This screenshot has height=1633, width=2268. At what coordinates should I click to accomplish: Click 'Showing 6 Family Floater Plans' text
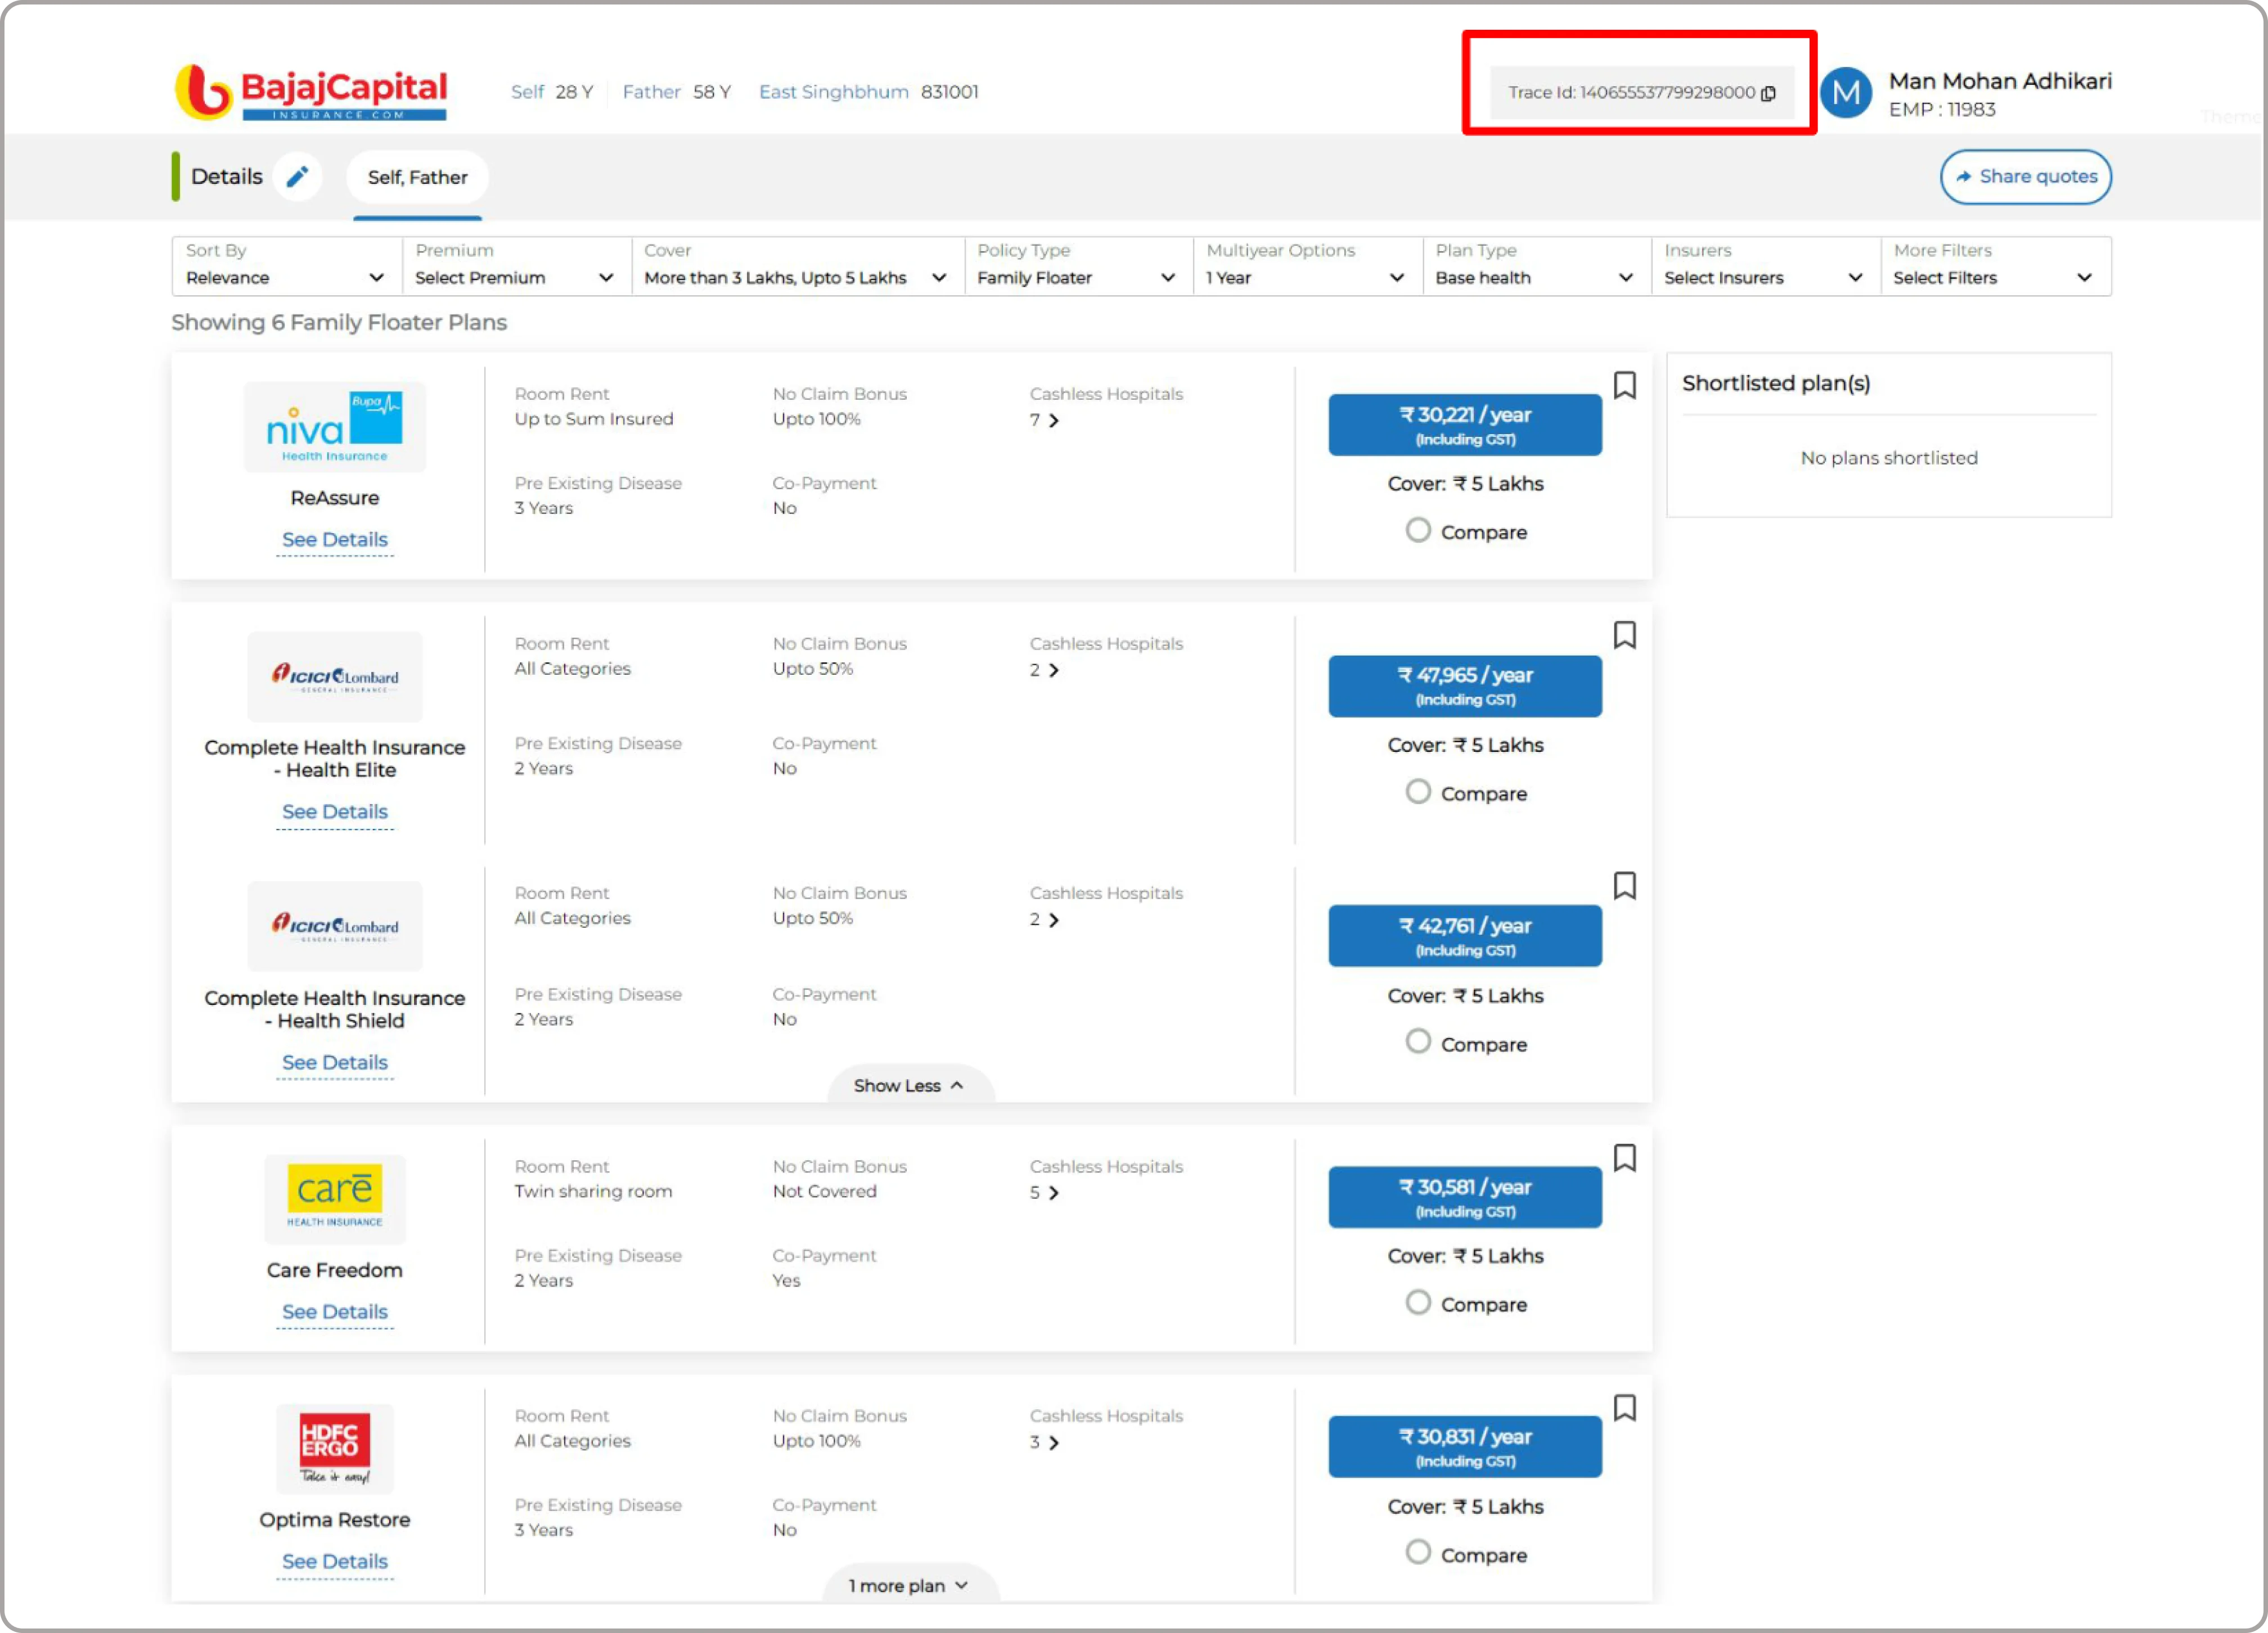click(x=339, y=323)
